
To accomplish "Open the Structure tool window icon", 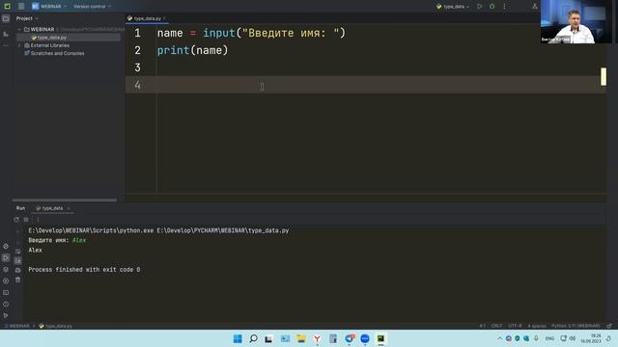I will click(x=6, y=35).
